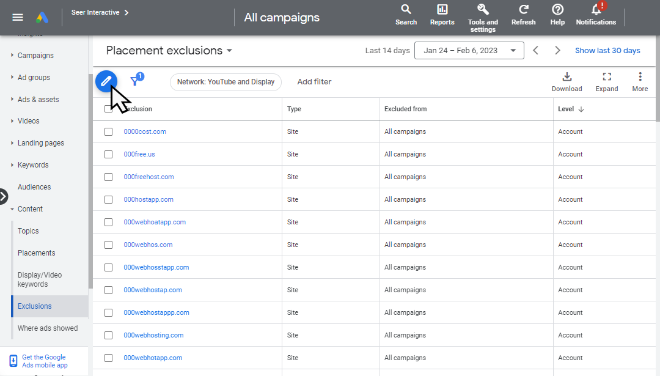The image size is (660, 376).
Task: Click the blue pencil edit button
Action: pyautogui.click(x=106, y=81)
